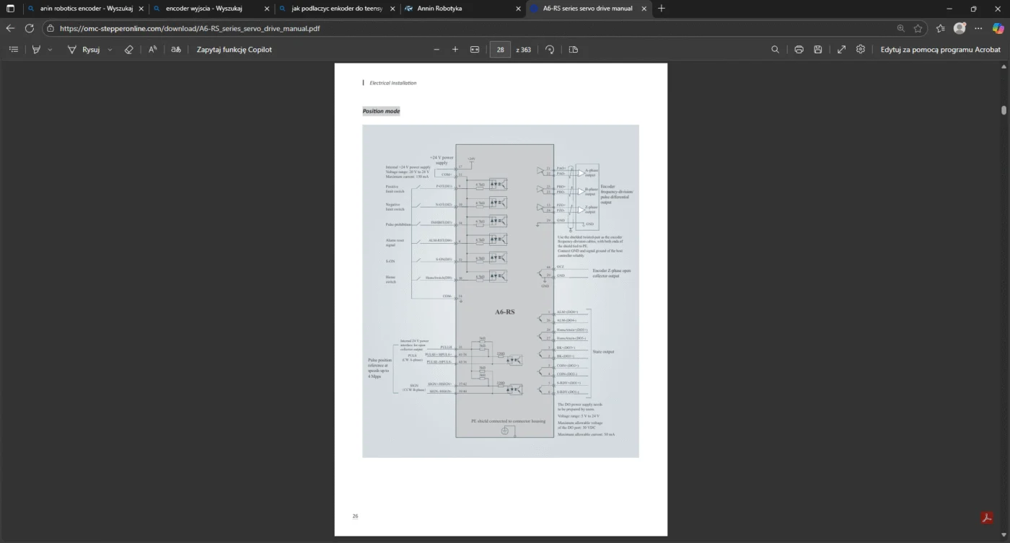
Task: Activate the Rysuj drawing tool
Action: pos(84,50)
